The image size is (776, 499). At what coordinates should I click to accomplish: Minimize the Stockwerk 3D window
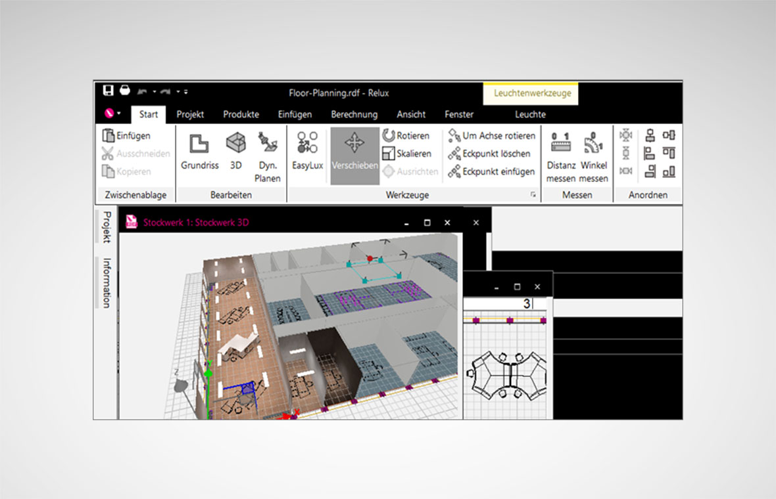406,223
